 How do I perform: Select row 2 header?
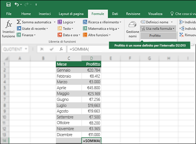pyautogui.click(x=5, y=70)
